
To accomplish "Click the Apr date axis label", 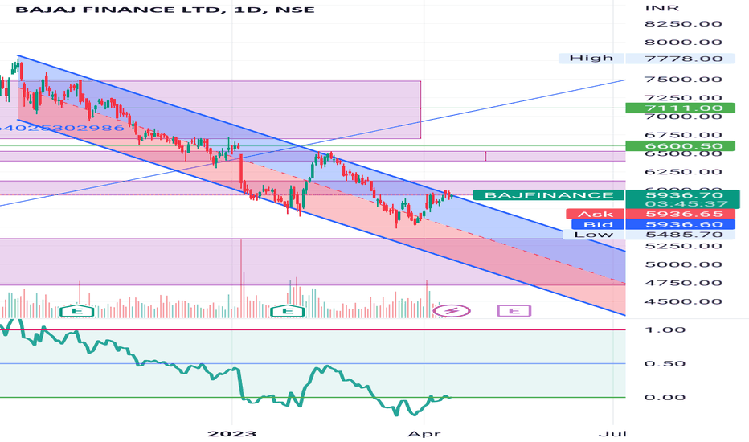I will click(x=424, y=433).
